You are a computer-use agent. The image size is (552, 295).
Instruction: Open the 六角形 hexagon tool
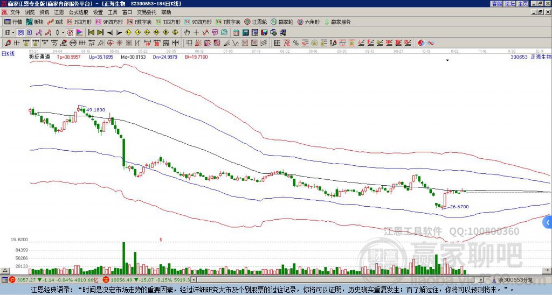pos(308,22)
